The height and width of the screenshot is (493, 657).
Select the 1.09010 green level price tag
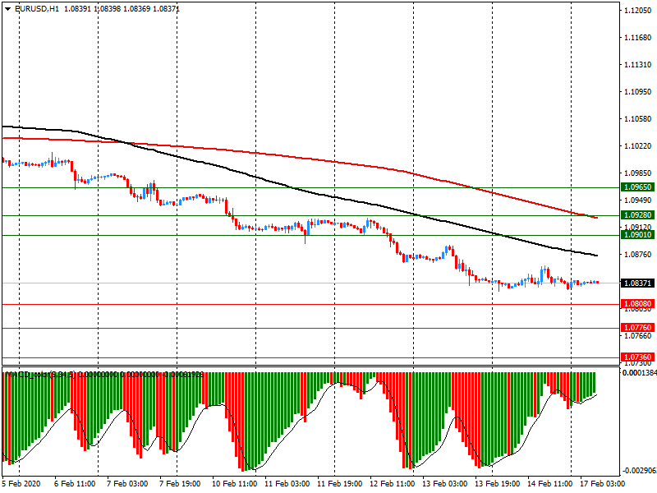637,235
